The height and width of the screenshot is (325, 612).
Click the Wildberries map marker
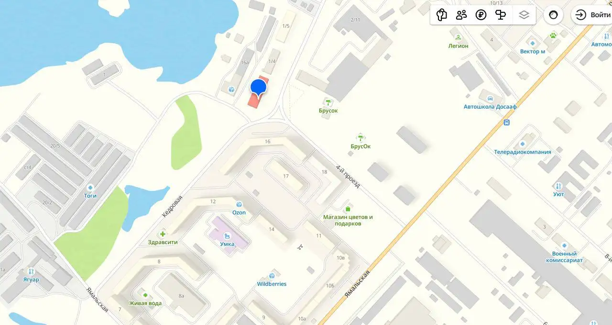pyautogui.click(x=272, y=275)
